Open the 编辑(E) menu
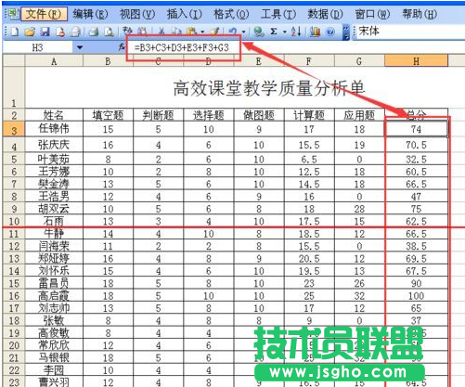 click(x=90, y=14)
